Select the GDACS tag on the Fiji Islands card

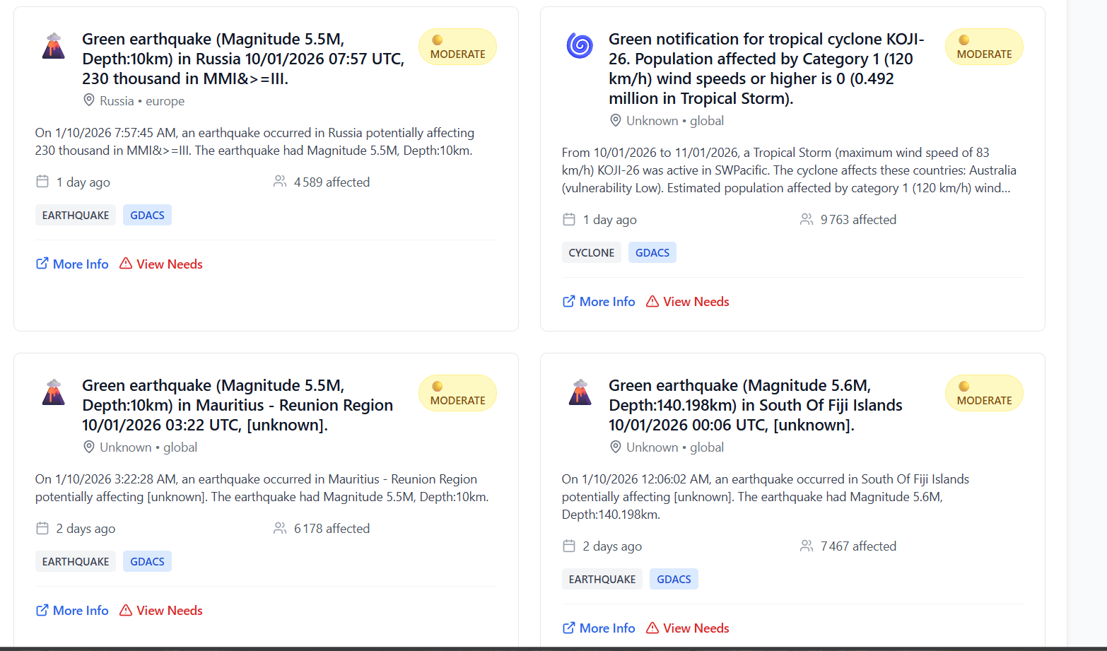coord(674,579)
